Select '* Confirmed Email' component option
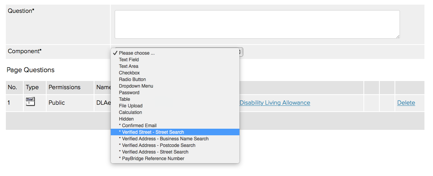The image size is (433, 176). point(138,126)
